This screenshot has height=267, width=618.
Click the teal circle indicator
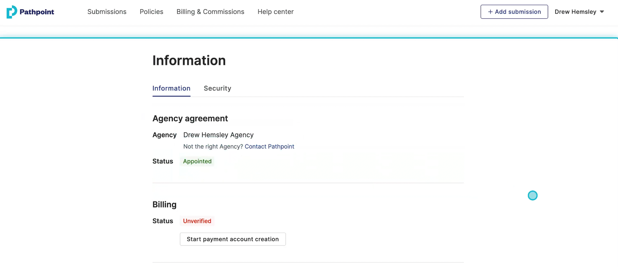(x=532, y=195)
